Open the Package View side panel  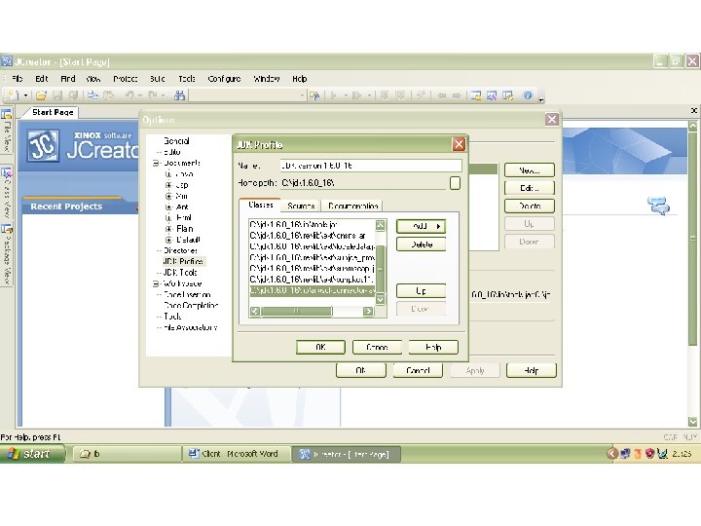(x=7, y=255)
